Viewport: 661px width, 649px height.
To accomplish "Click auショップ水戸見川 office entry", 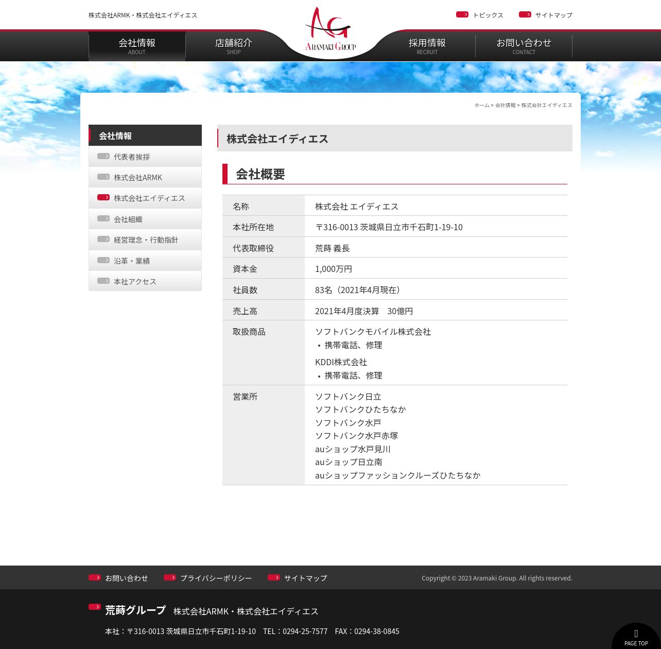I will 353,449.
